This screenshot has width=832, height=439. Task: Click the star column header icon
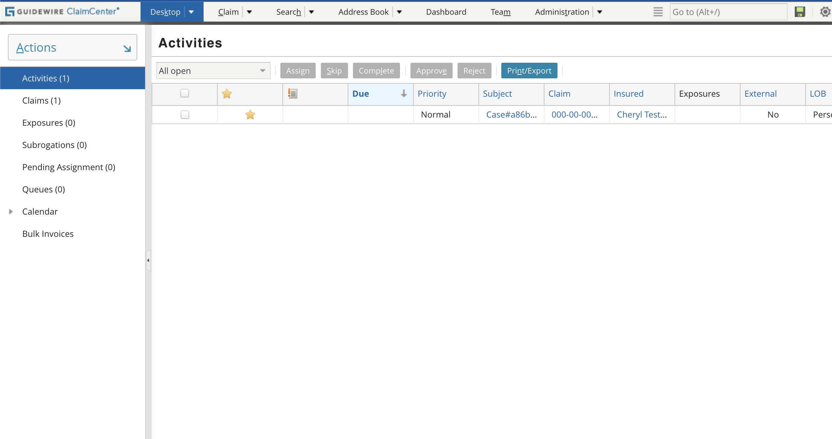(x=226, y=94)
